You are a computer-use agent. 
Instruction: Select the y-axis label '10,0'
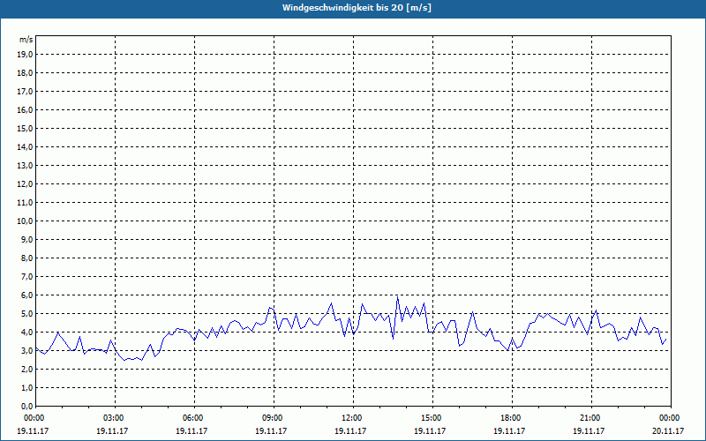[25, 221]
